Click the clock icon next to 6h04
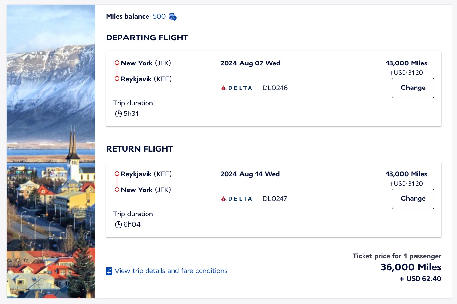This screenshot has width=457, height=304. pos(119,225)
